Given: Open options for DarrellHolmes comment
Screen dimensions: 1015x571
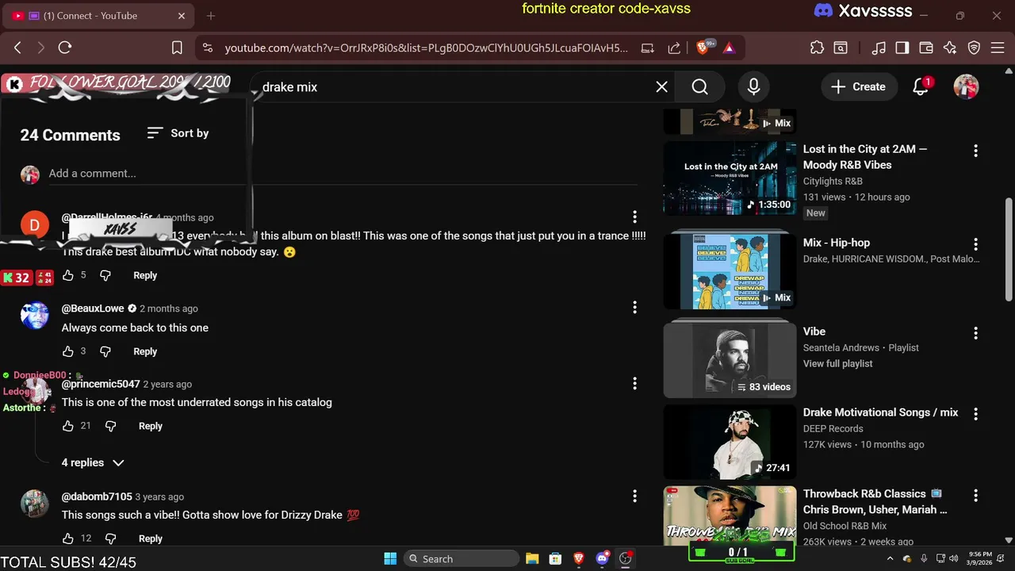Looking at the screenshot, I should (x=634, y=217).
